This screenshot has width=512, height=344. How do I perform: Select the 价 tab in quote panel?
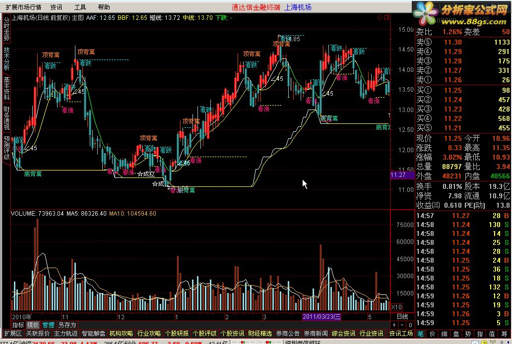pos(432,334)
